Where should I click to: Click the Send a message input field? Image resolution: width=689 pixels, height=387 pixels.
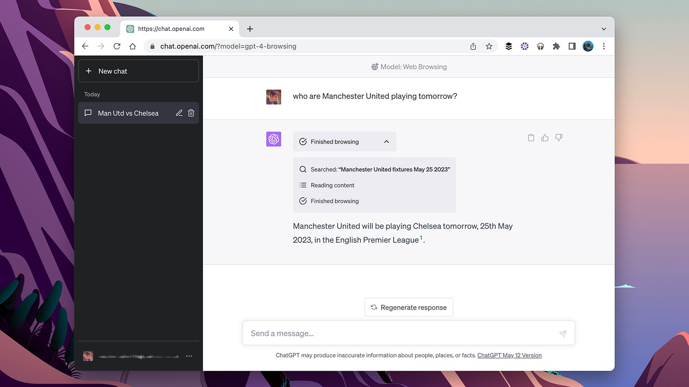tap(400, 333)
